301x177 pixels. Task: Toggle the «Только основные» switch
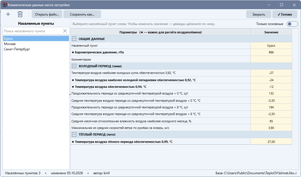292,24
